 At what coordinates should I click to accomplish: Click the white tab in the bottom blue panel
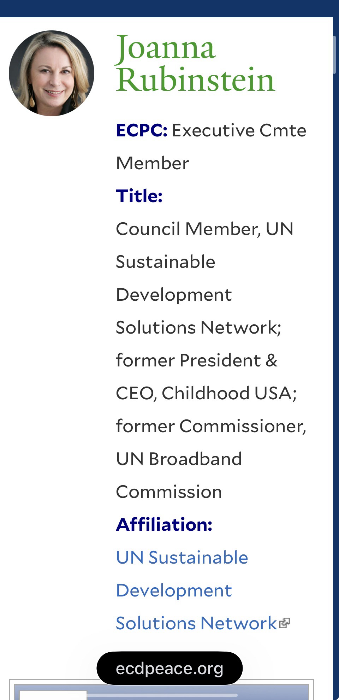pos(53,695)
